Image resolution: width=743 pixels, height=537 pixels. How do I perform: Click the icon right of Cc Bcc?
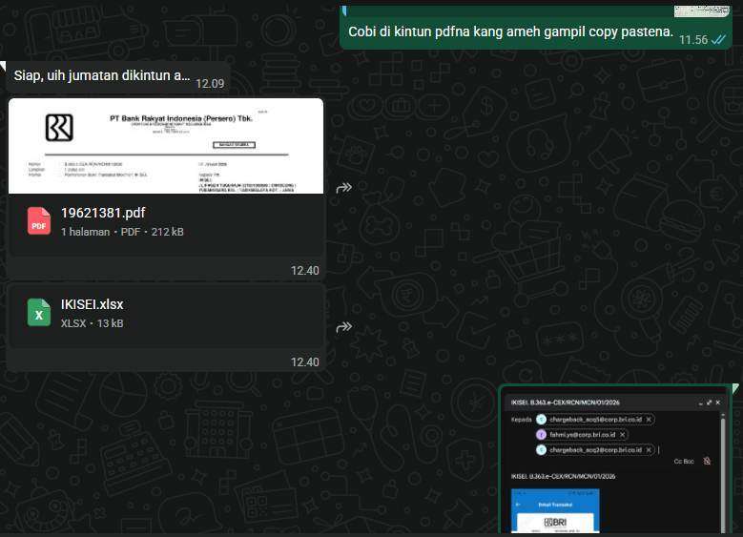[707, 461]
